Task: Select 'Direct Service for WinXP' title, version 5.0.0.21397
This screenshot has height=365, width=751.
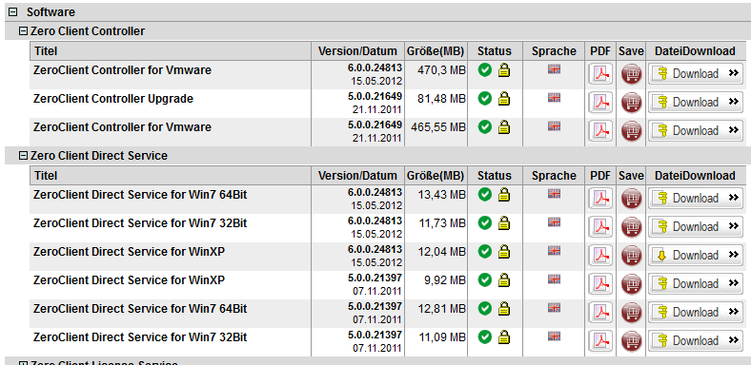Action: point(129,280)
